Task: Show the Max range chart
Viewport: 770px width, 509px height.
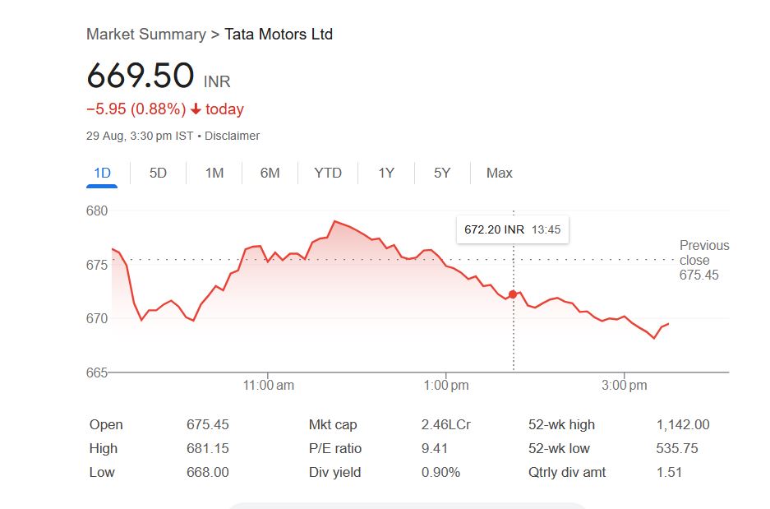Action: point(499,173)
